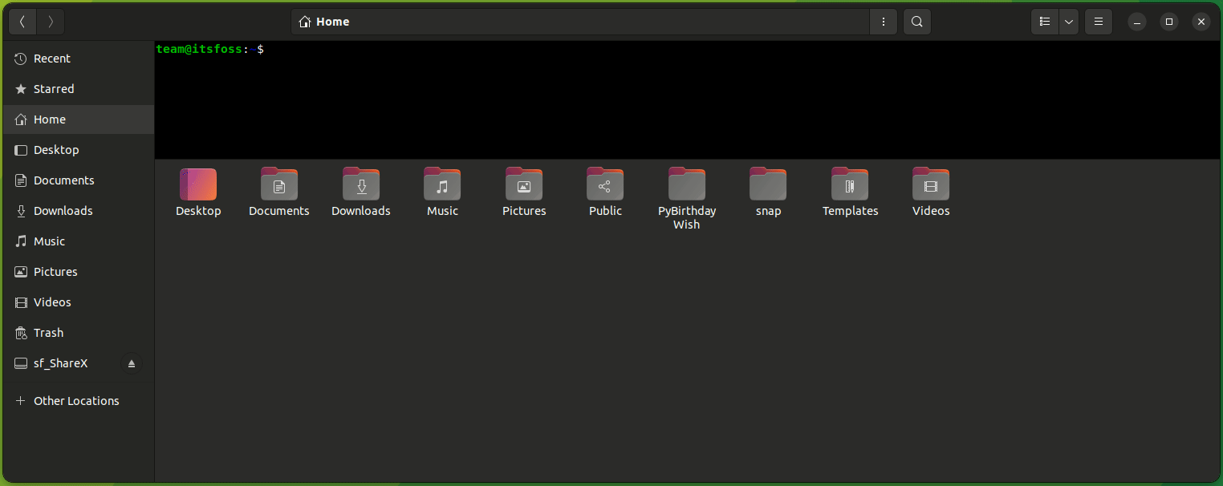Screen dimensions: 1223x486
Task: Open the search icon in toolbar
Action: (916, 22)
